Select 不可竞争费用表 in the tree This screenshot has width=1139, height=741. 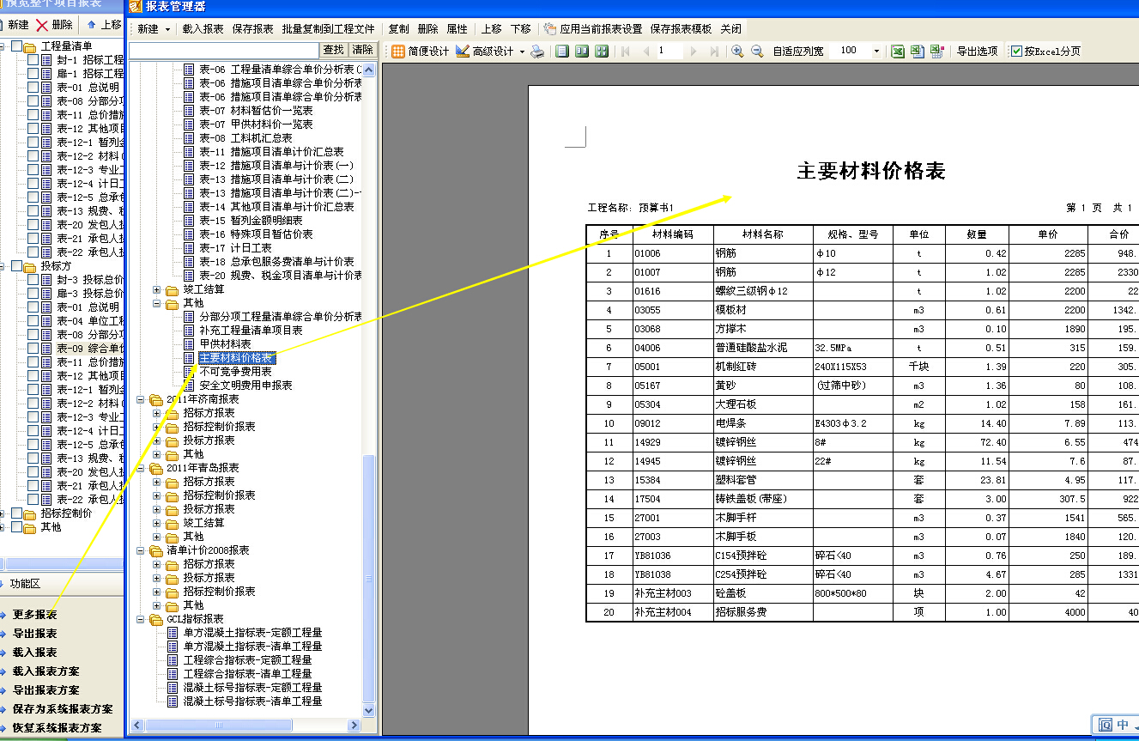[x=235, y=372]
